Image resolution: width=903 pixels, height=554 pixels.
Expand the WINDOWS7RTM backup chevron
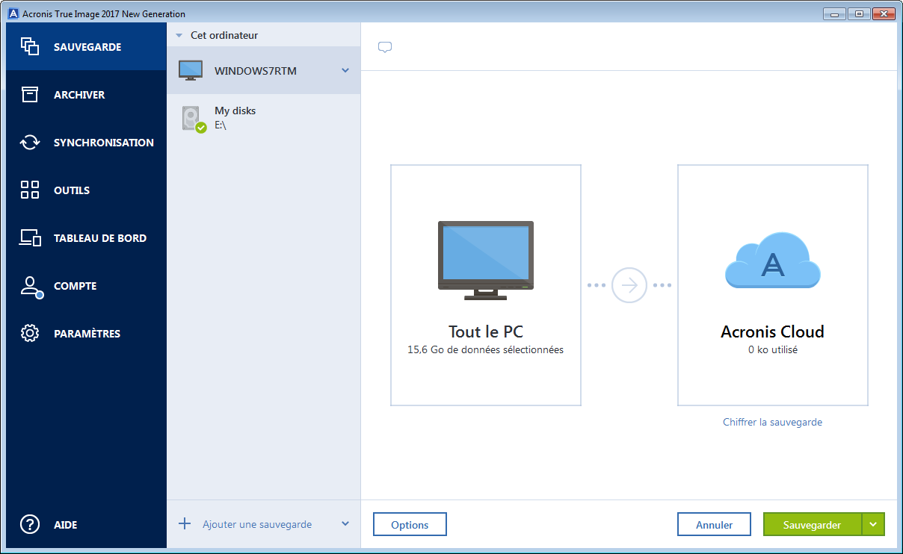click(345, 71)
